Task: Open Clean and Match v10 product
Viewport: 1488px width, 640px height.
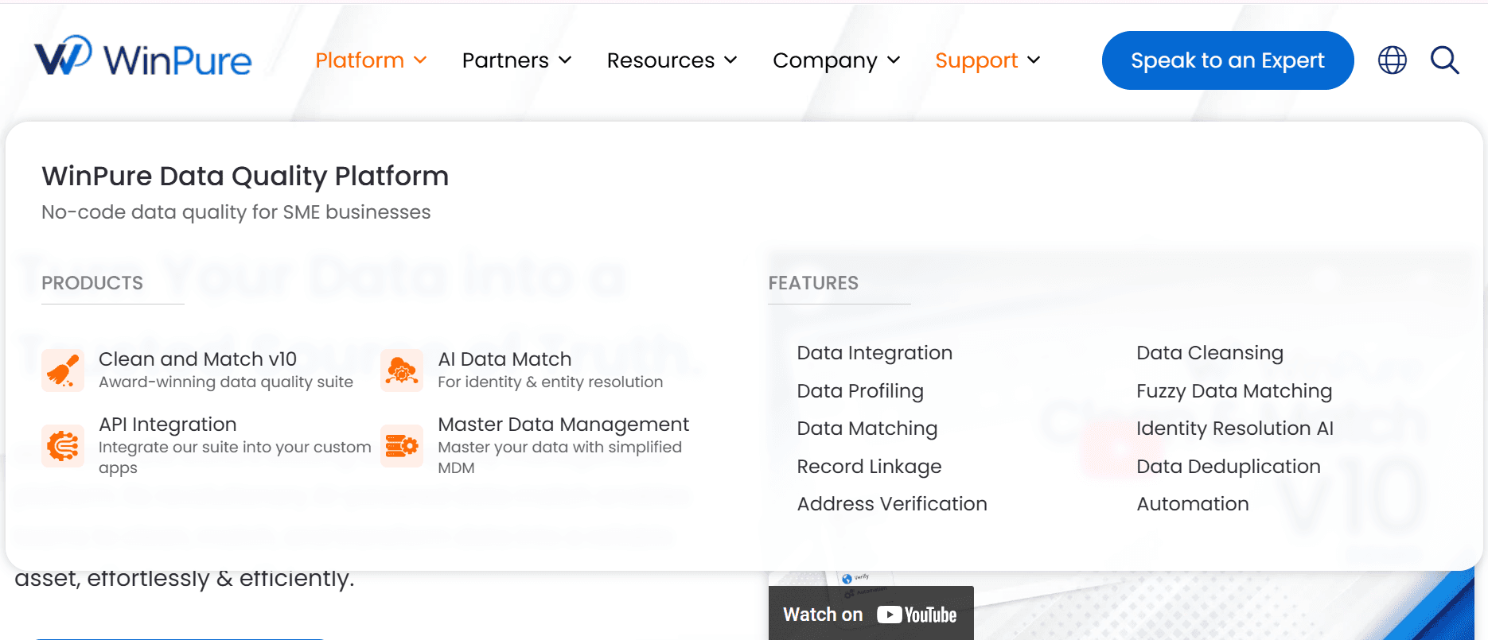Action: click(x=197, y=359)
